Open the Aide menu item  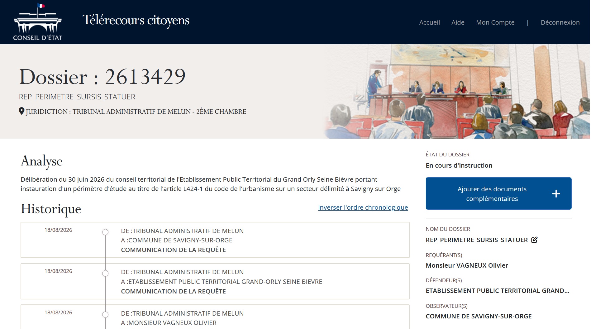click(x=458, y=22)
